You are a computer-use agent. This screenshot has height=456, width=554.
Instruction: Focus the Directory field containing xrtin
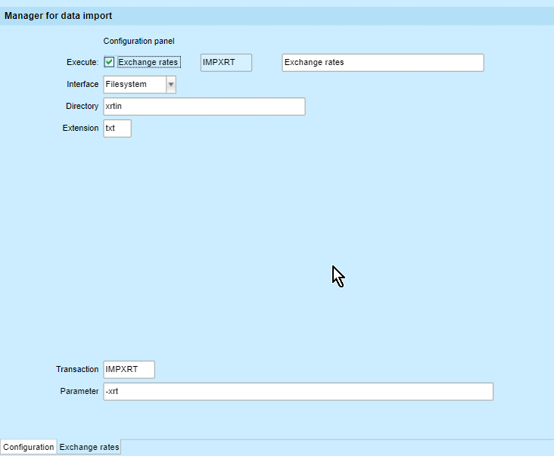point(204,106)
